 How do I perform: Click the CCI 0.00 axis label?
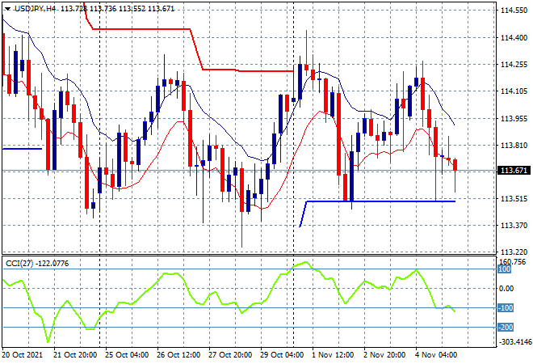(506, 289)
